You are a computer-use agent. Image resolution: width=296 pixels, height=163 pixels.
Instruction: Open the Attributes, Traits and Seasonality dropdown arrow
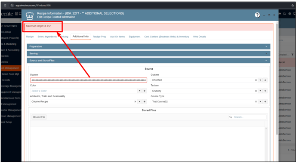coord(139,101)
